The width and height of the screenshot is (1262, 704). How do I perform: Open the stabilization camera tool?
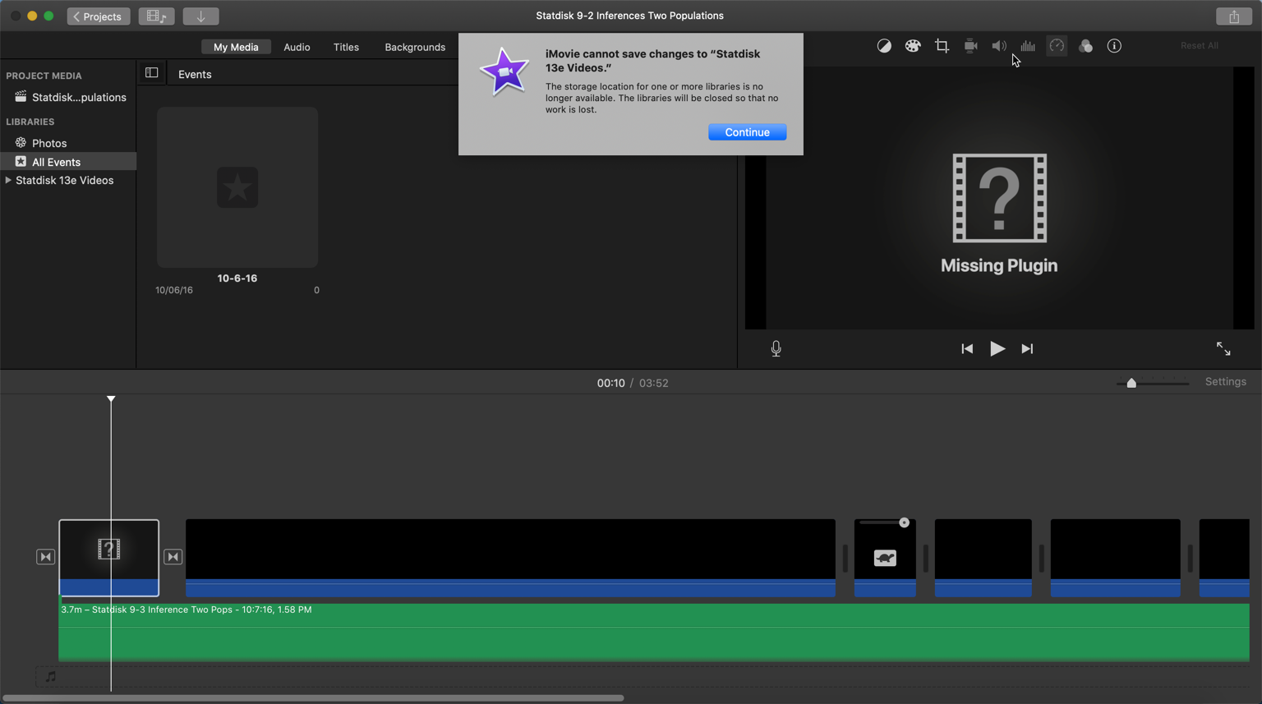(x=970, y=46)
